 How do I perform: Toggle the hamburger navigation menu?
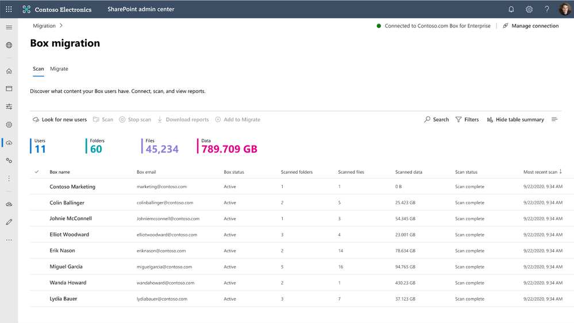point(9,28)
